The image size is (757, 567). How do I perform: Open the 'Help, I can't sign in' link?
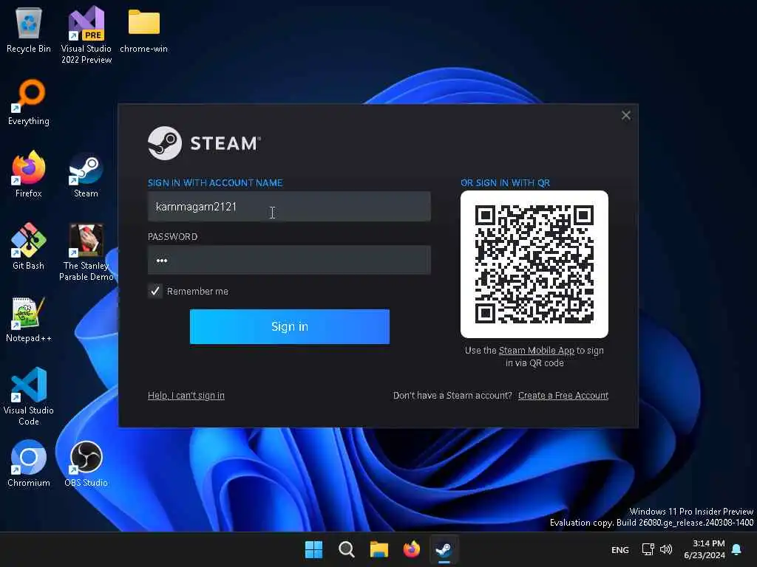(x=186, y=396)
